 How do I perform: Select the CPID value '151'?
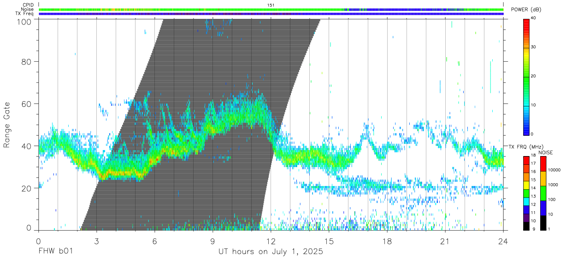(271, 5)
